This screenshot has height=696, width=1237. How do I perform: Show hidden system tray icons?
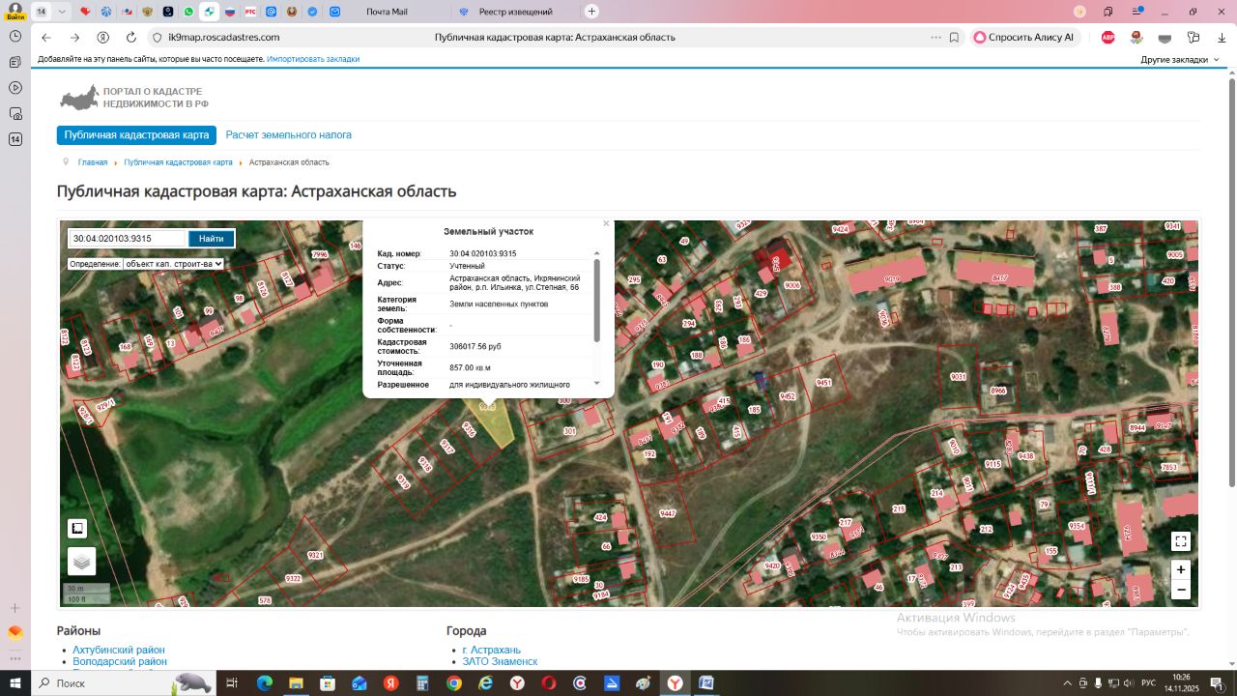tap(1068, 683)
